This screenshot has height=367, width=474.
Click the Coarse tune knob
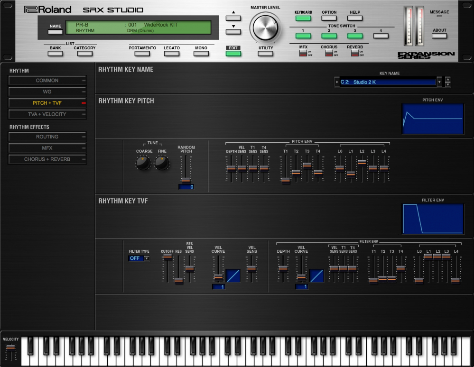point(142,164)
